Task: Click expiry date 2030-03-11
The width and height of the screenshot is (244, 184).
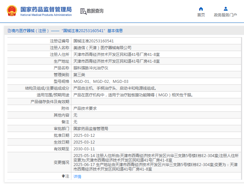Action: click(x=84, y=149)
